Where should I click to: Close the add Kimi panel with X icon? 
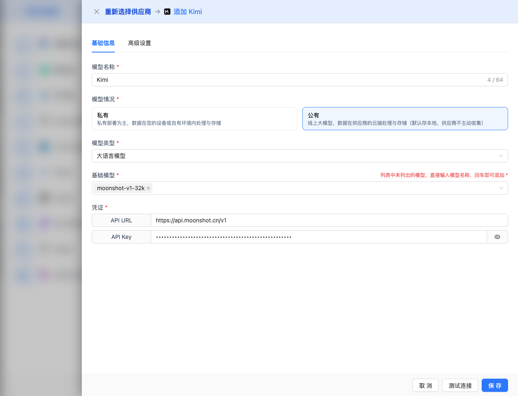tap(97, 12)
